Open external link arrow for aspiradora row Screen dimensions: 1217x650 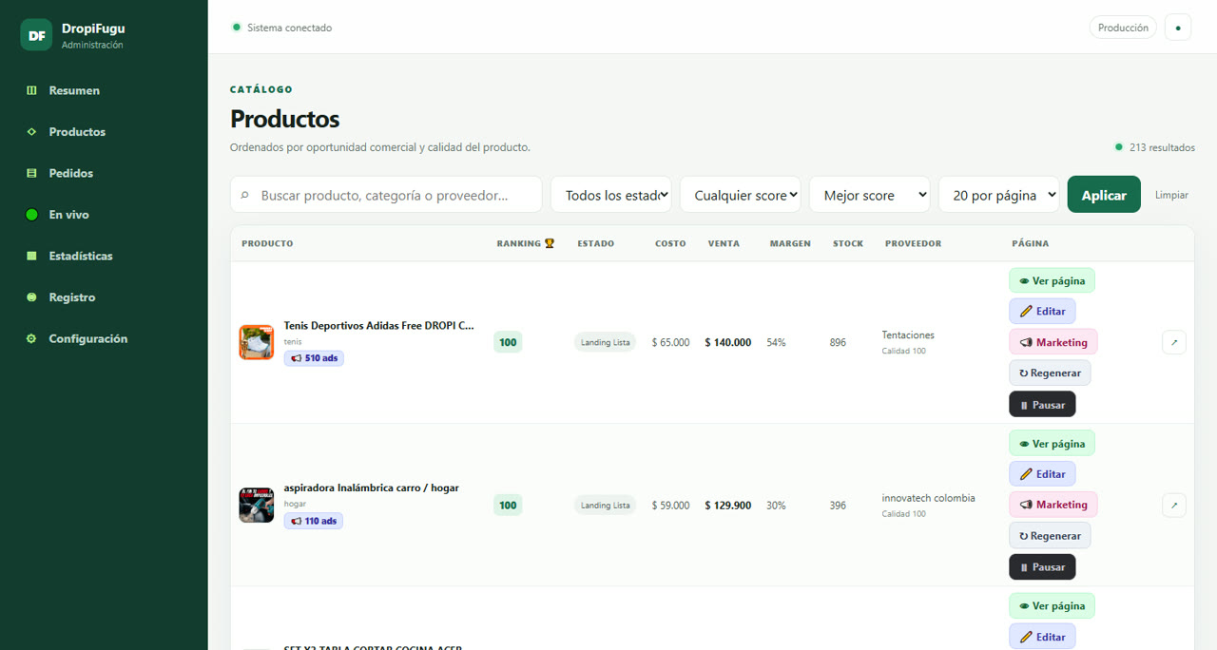click(1173, 505)
